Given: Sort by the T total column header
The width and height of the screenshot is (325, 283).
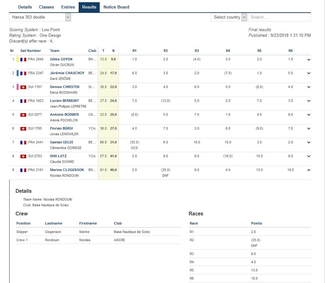Looking at the screenshot, I should click(x=103, y=51).
